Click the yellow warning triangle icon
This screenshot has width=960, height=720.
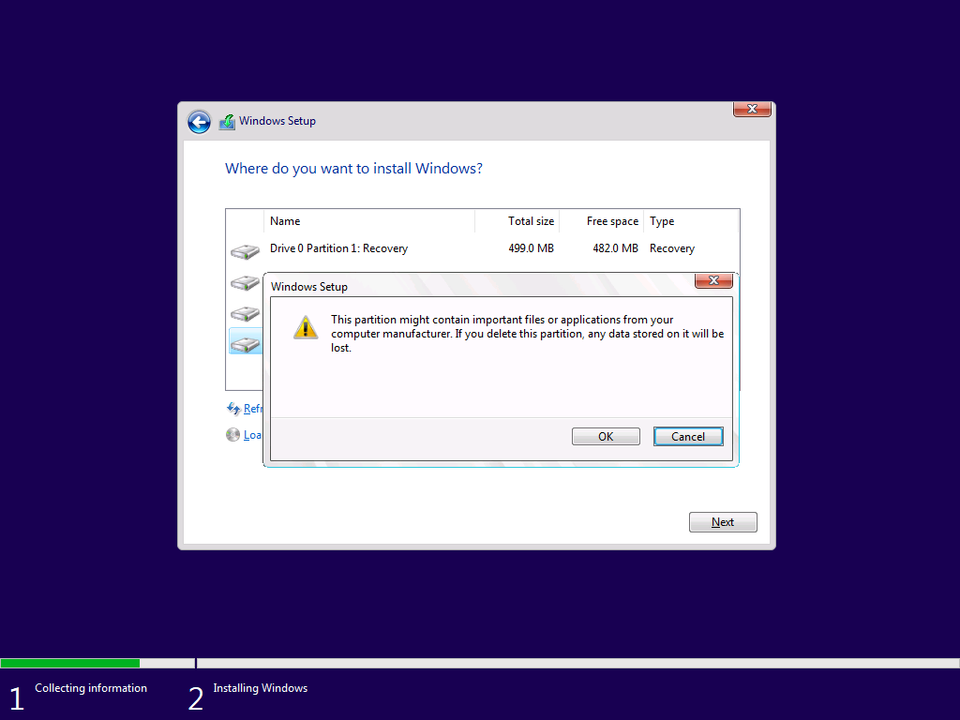point(306,327)
